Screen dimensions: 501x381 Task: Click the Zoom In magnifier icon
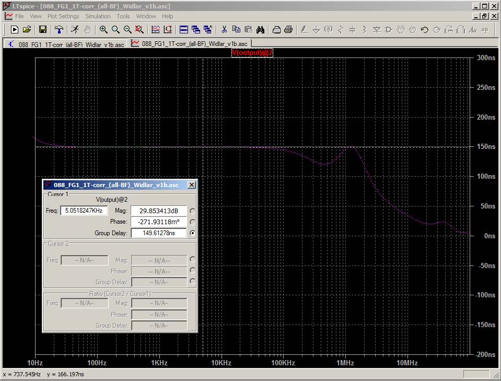tap(103, 29)
